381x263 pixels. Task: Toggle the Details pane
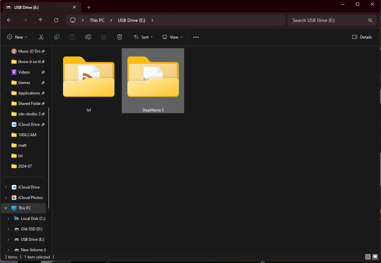tap(362, 37)
